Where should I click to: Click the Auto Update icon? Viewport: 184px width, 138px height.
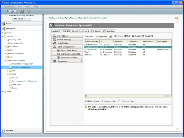point(55,43)
